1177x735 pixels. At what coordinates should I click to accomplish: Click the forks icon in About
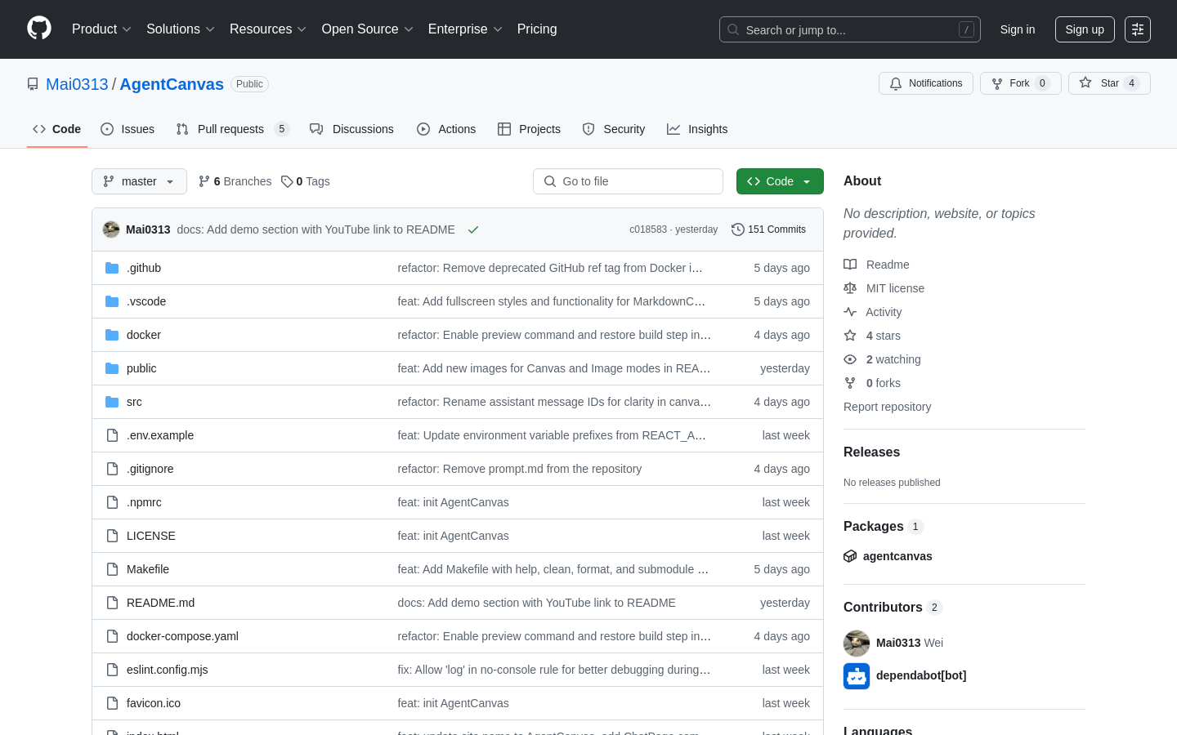point(850,383)
